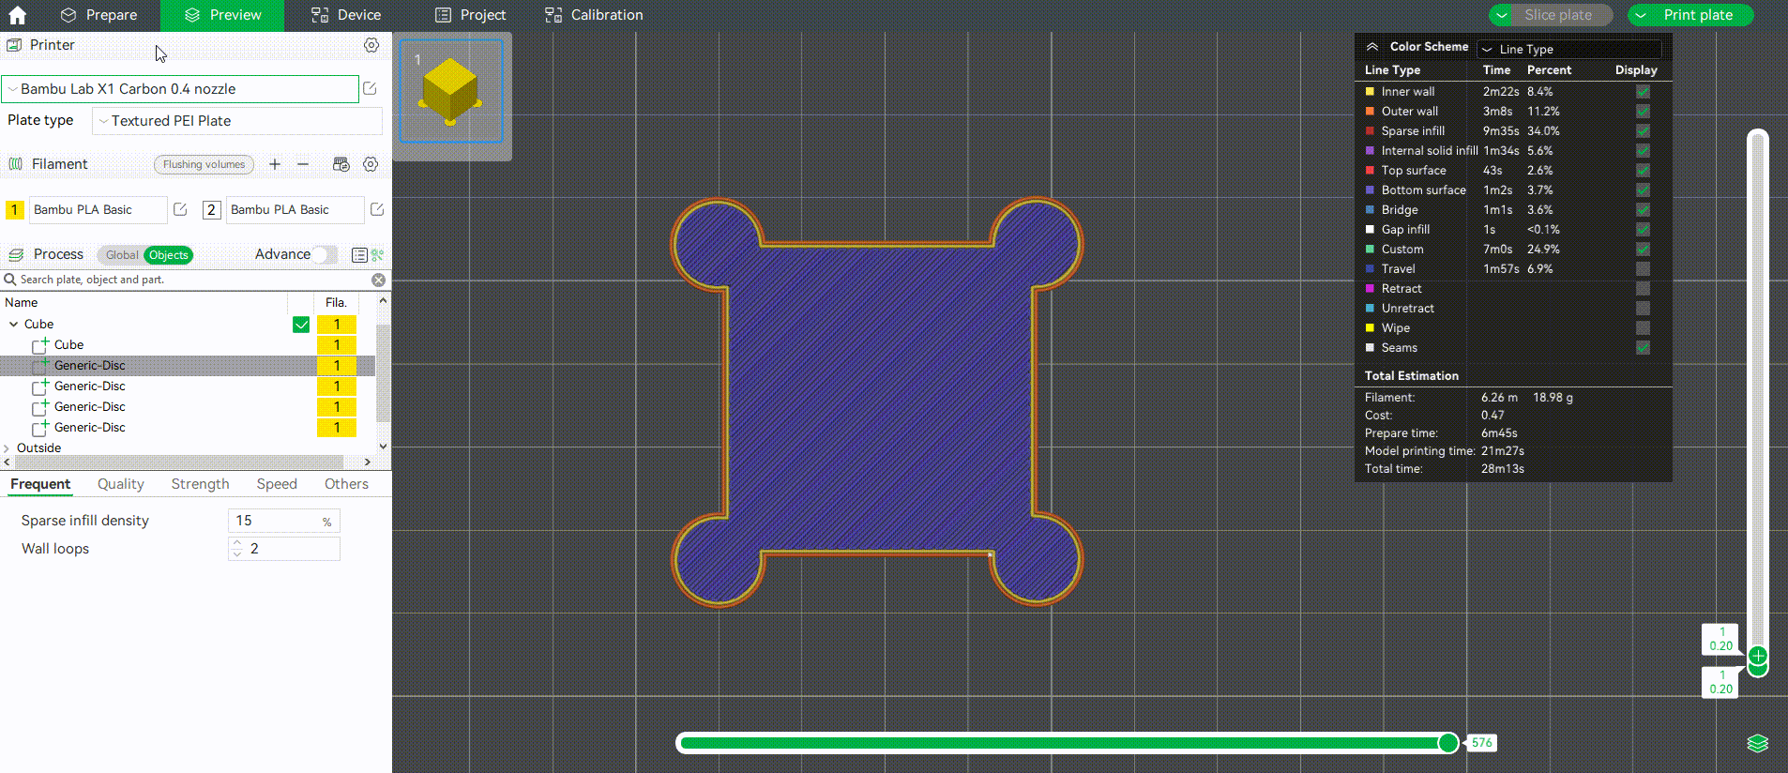Switch to the Prepare tab
1788x773 pixels.
coord(98,15)
